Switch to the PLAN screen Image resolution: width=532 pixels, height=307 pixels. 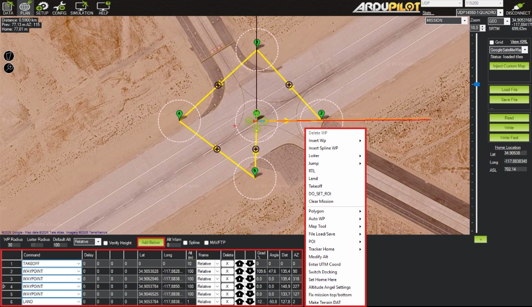click(25, 8)
